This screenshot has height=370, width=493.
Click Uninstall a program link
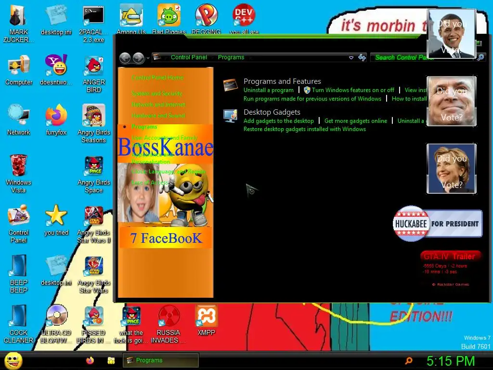[x=269, y=90]
